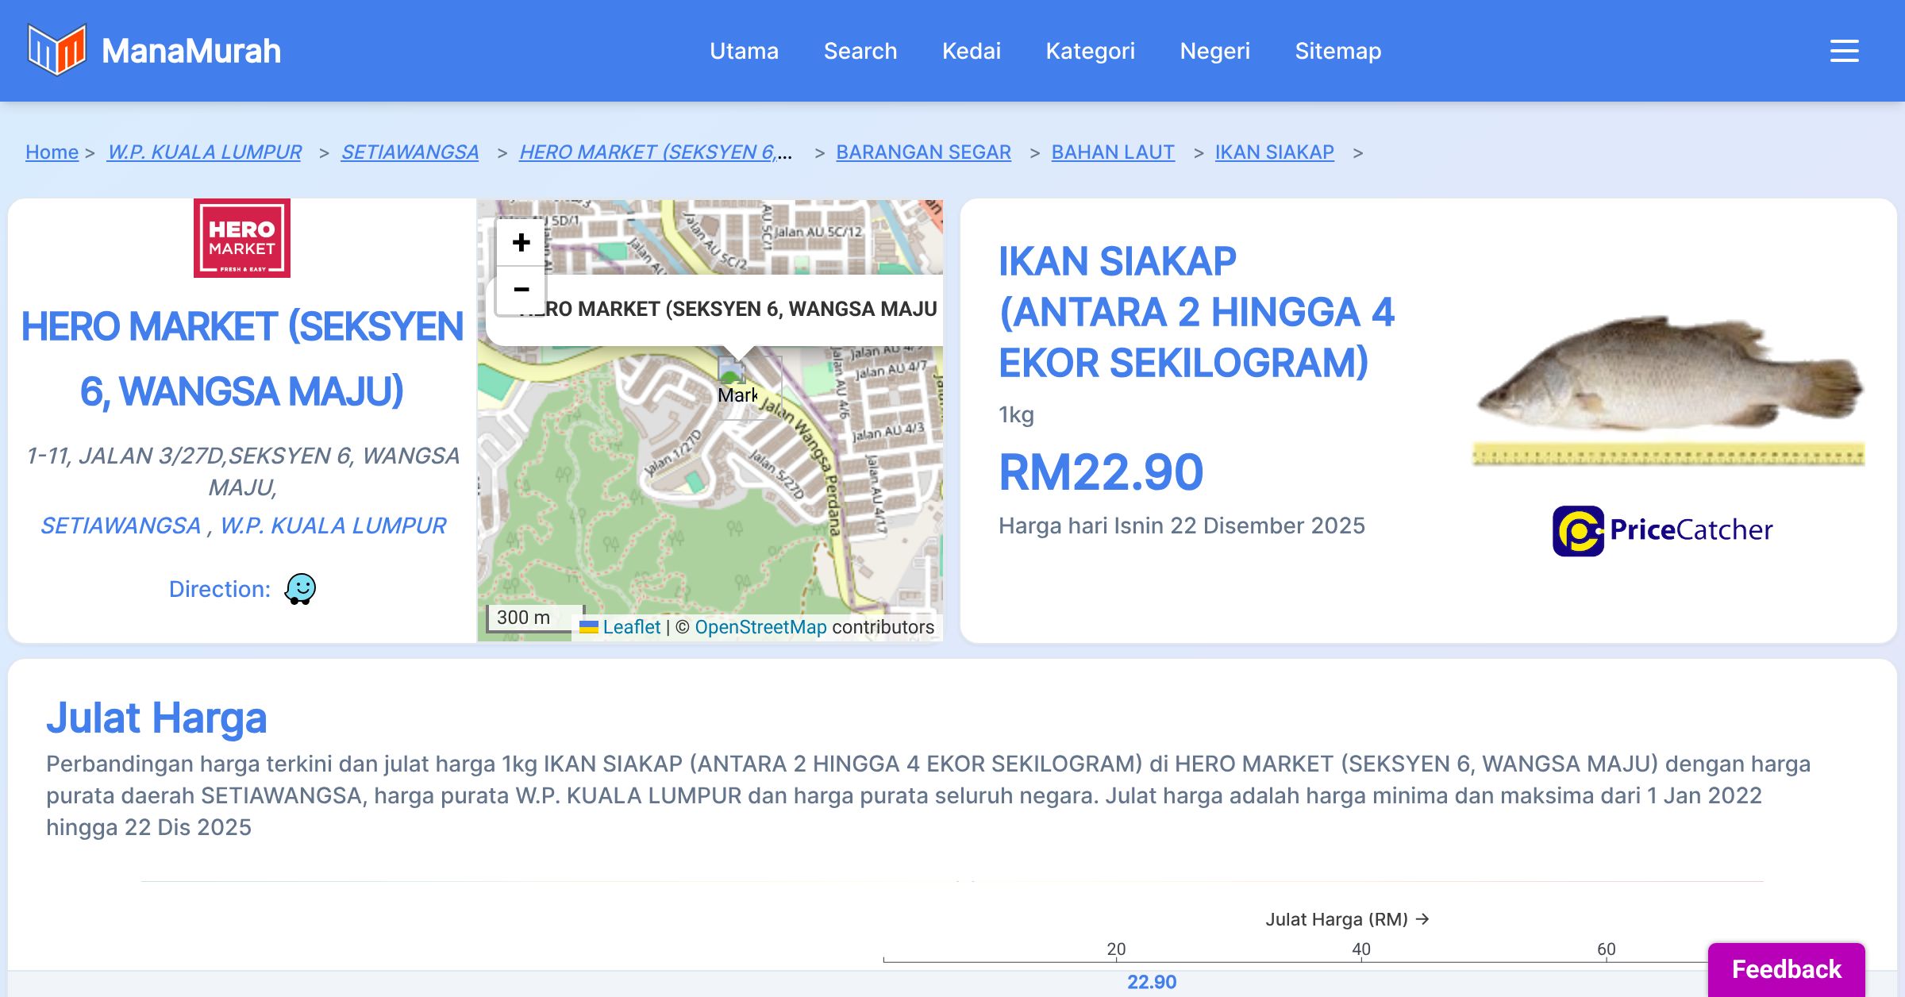Zoom out on the map

(x=521, y=290)
